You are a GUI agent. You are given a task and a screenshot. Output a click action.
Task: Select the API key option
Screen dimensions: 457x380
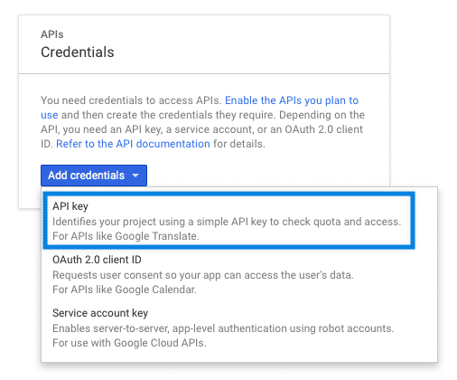tap(228, 221)
